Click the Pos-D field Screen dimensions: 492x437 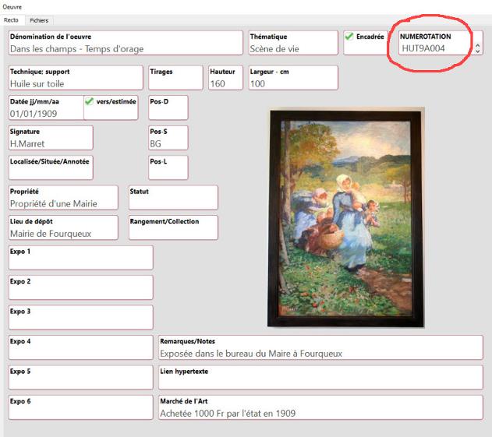coord(168,107)
